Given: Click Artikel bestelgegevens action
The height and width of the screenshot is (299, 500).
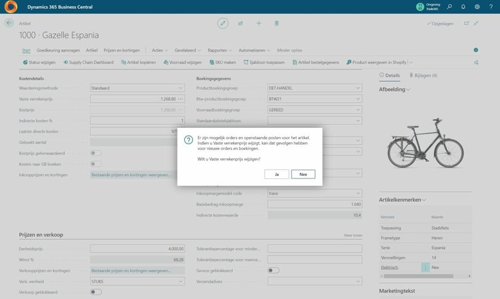Looking at the screenshot, I should [x=316, y=62].
